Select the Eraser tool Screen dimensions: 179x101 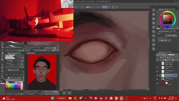(2, 53)
